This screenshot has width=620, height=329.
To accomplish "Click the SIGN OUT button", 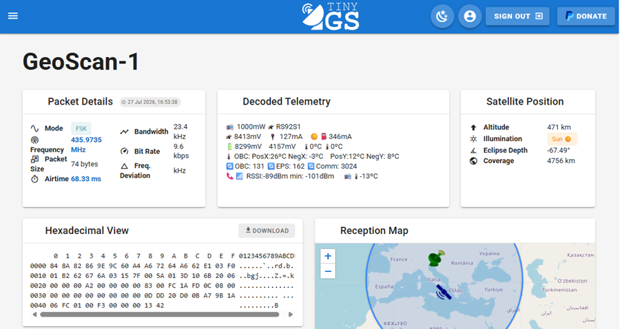I will 517,17.
